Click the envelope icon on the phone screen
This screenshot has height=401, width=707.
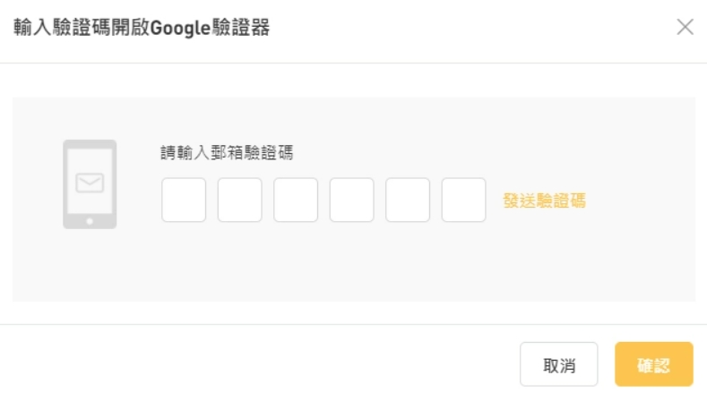[90, 183]
